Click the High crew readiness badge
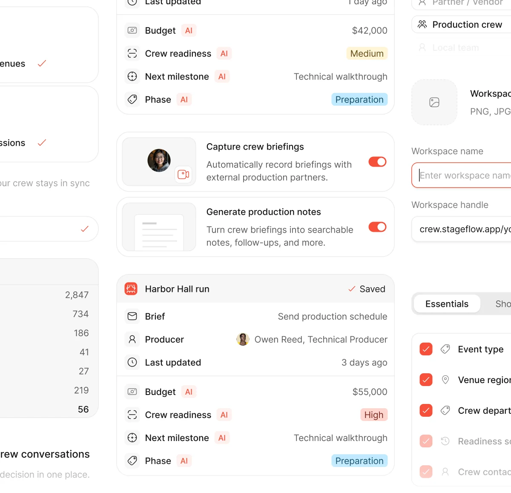Viewport: 511px width, 493px height. [374, 415]
